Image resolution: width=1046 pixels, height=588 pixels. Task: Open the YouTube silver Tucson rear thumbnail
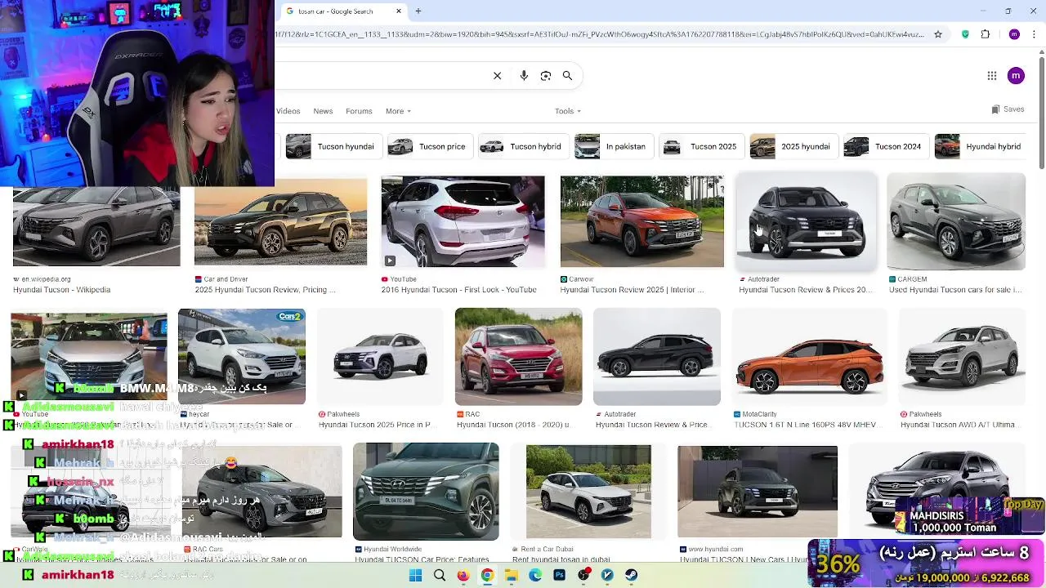pos(463,221)
